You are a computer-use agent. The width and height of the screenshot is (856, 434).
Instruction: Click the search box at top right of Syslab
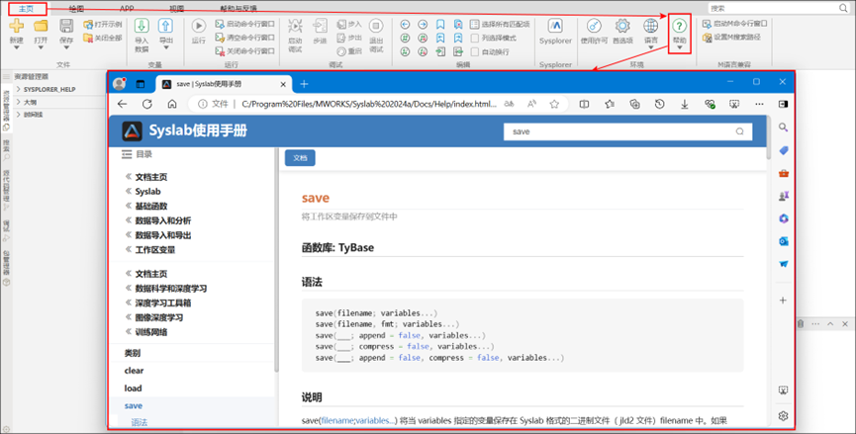779,8
